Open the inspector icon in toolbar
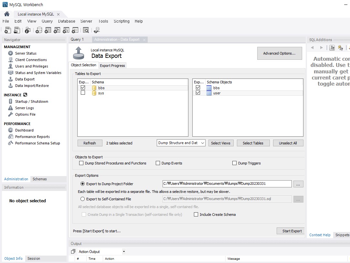 tap(27, 30)
